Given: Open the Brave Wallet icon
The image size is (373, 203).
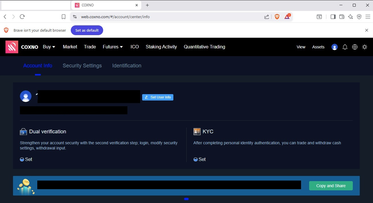Looking at the screenshot, I should [x=342, y=17].
